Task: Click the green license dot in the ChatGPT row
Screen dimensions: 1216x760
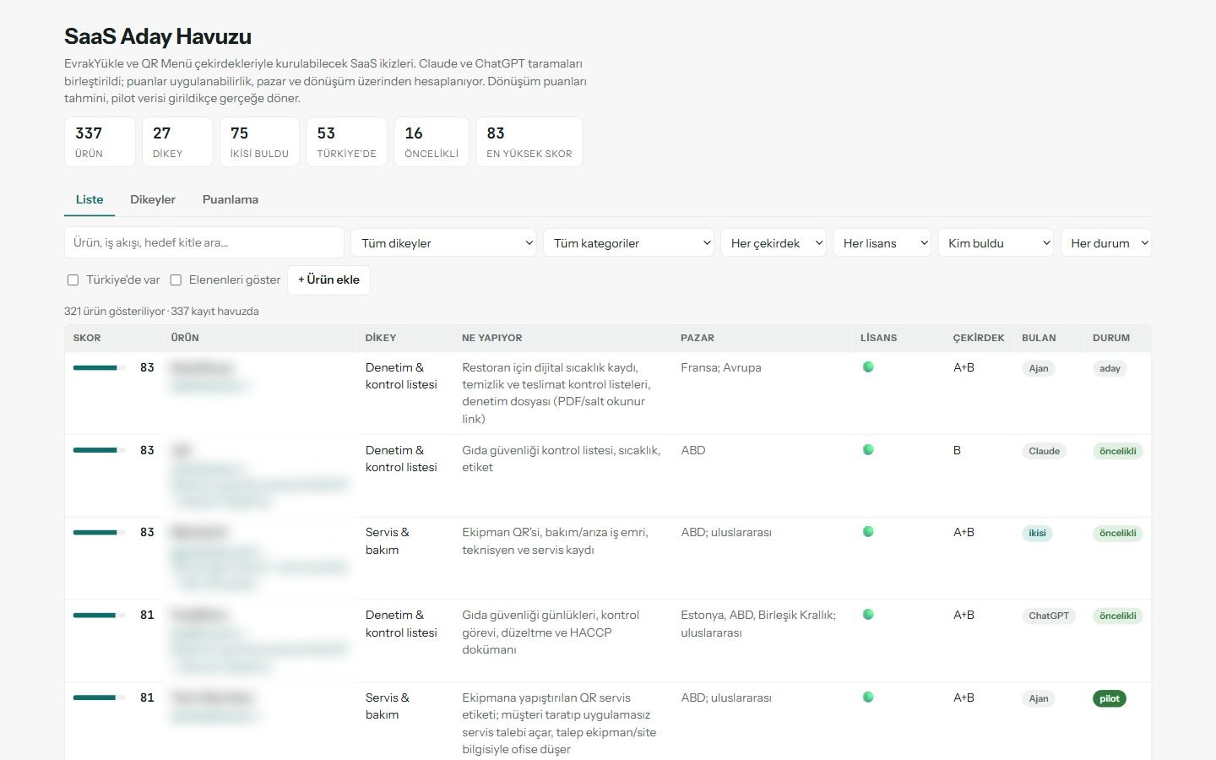Action: click(x=868, y=615)
